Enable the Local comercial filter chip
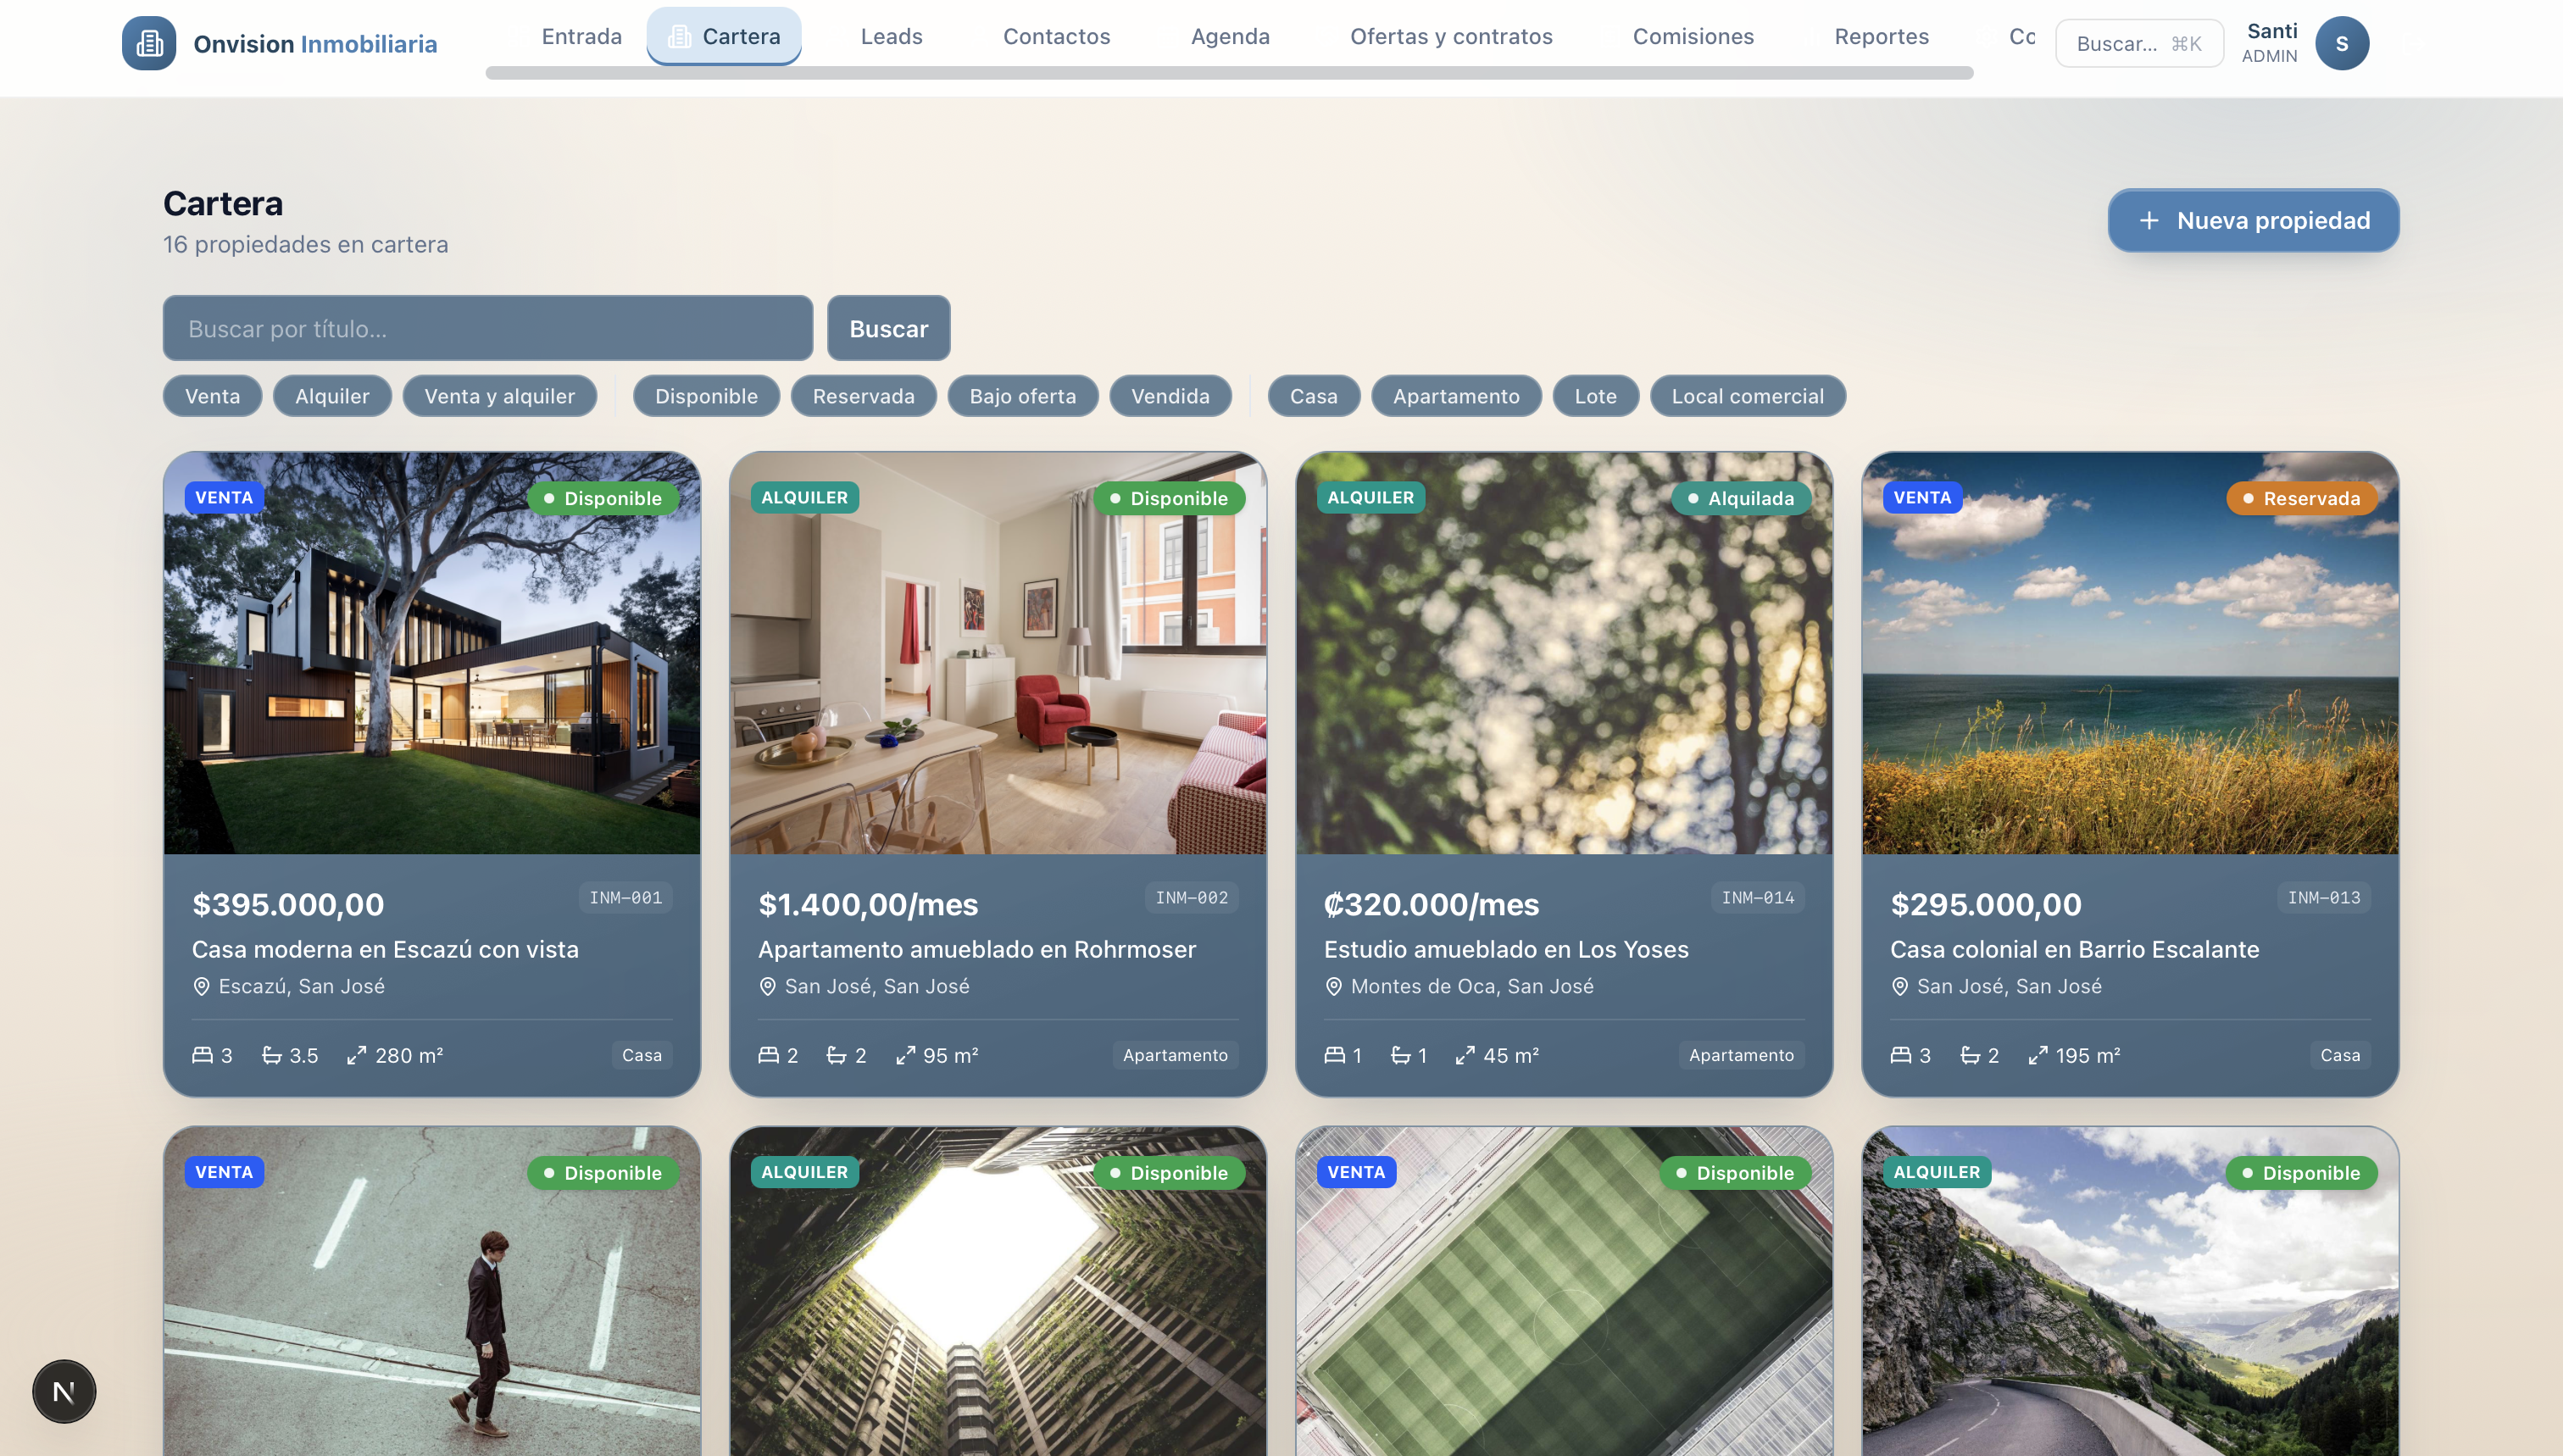 [1747, 396]
